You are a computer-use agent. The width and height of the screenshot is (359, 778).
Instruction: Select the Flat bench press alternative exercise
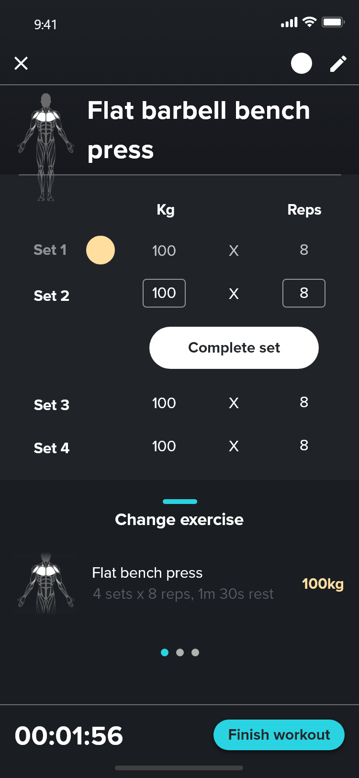coord(183,583)
